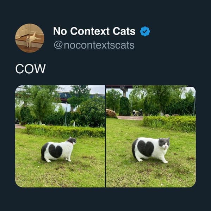Click the trimmed hedge in the left photo
Screen dimensions: 211x211
65,131
